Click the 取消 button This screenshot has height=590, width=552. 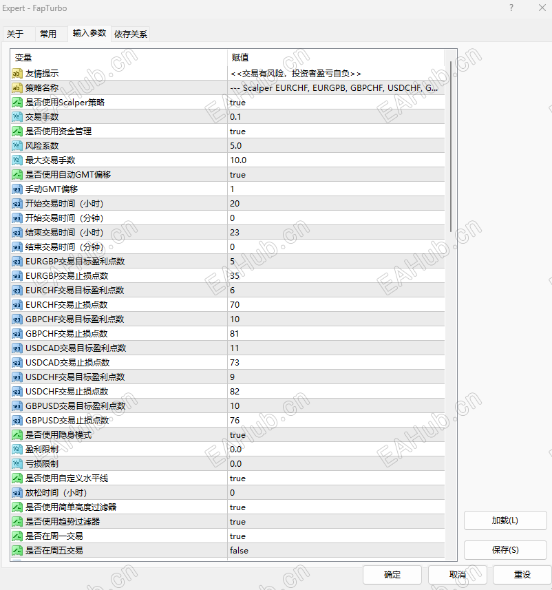click(458, 575)
